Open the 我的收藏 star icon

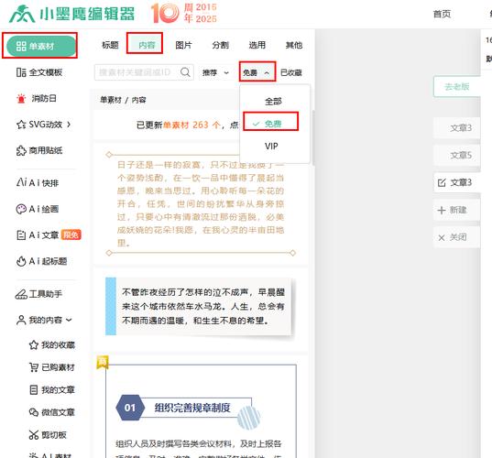(34, 345)
